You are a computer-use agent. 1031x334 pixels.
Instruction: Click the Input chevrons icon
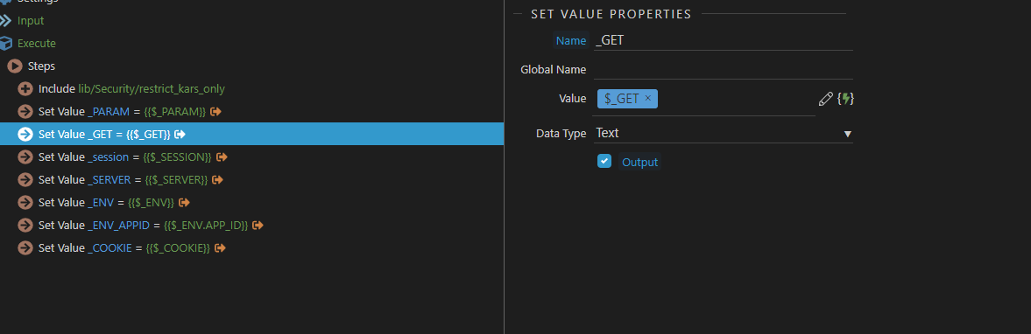point(6,20)
